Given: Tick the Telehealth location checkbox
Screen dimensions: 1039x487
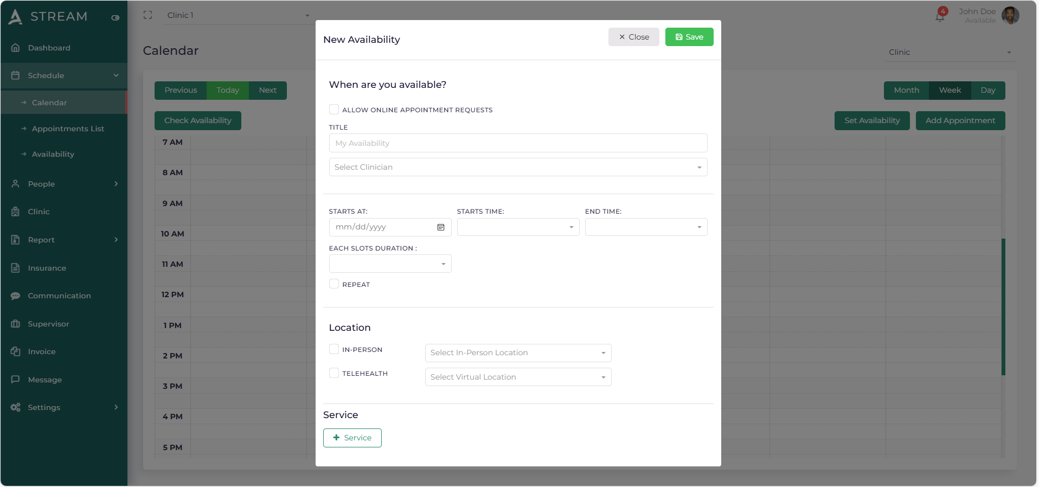Looking at the screenshot, I should point(334,373).
